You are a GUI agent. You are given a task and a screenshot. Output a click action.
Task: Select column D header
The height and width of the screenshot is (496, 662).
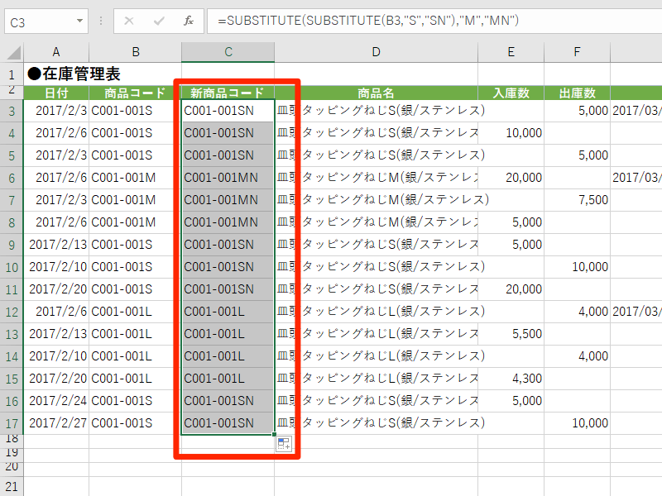(x=377, y=52)
